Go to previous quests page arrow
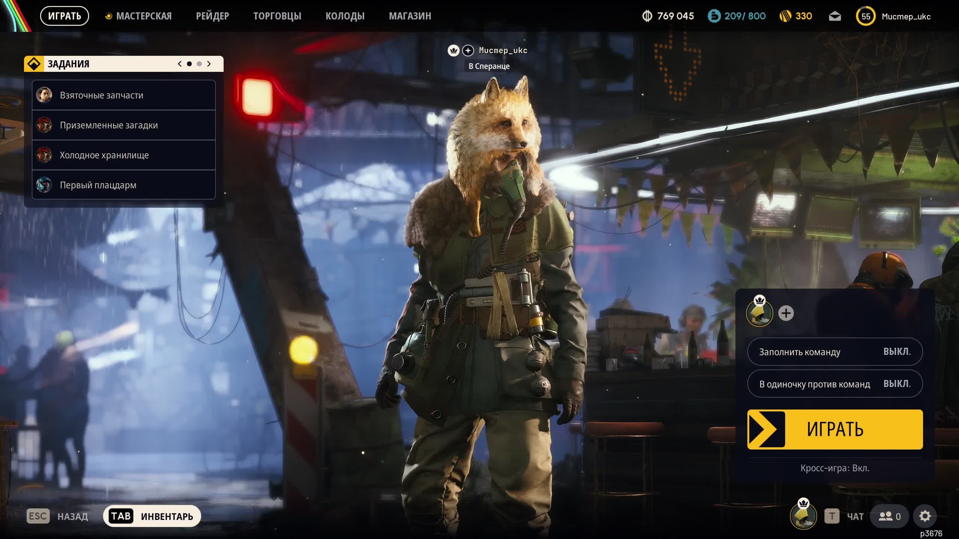The height and width of the screenshot is (539, 959). [x=180, y=64]
